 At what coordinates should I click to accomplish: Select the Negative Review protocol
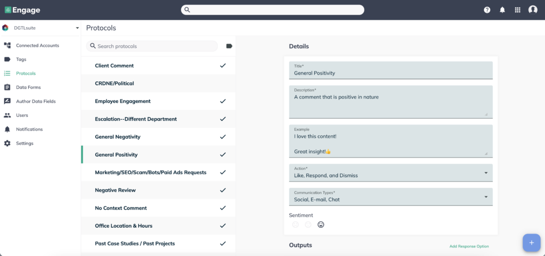[158, 191]
